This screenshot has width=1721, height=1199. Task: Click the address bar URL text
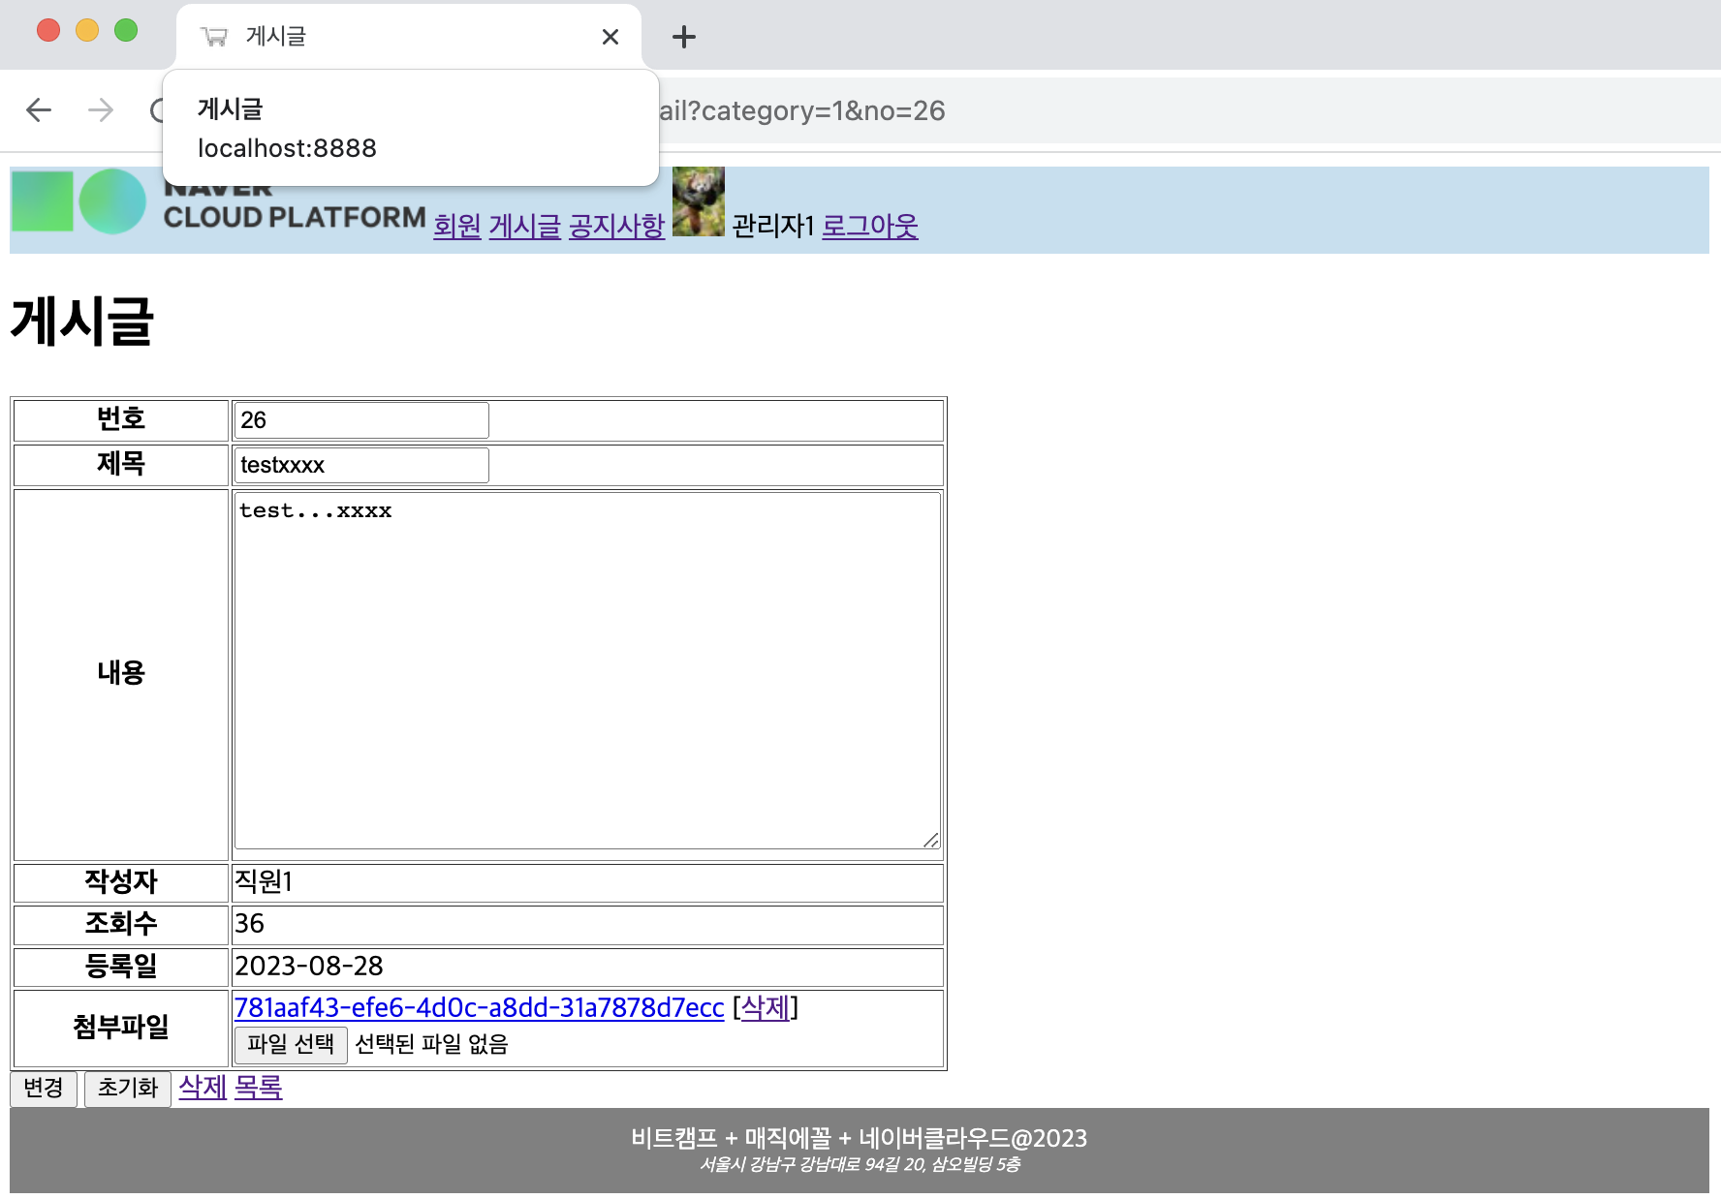(802, 110)
